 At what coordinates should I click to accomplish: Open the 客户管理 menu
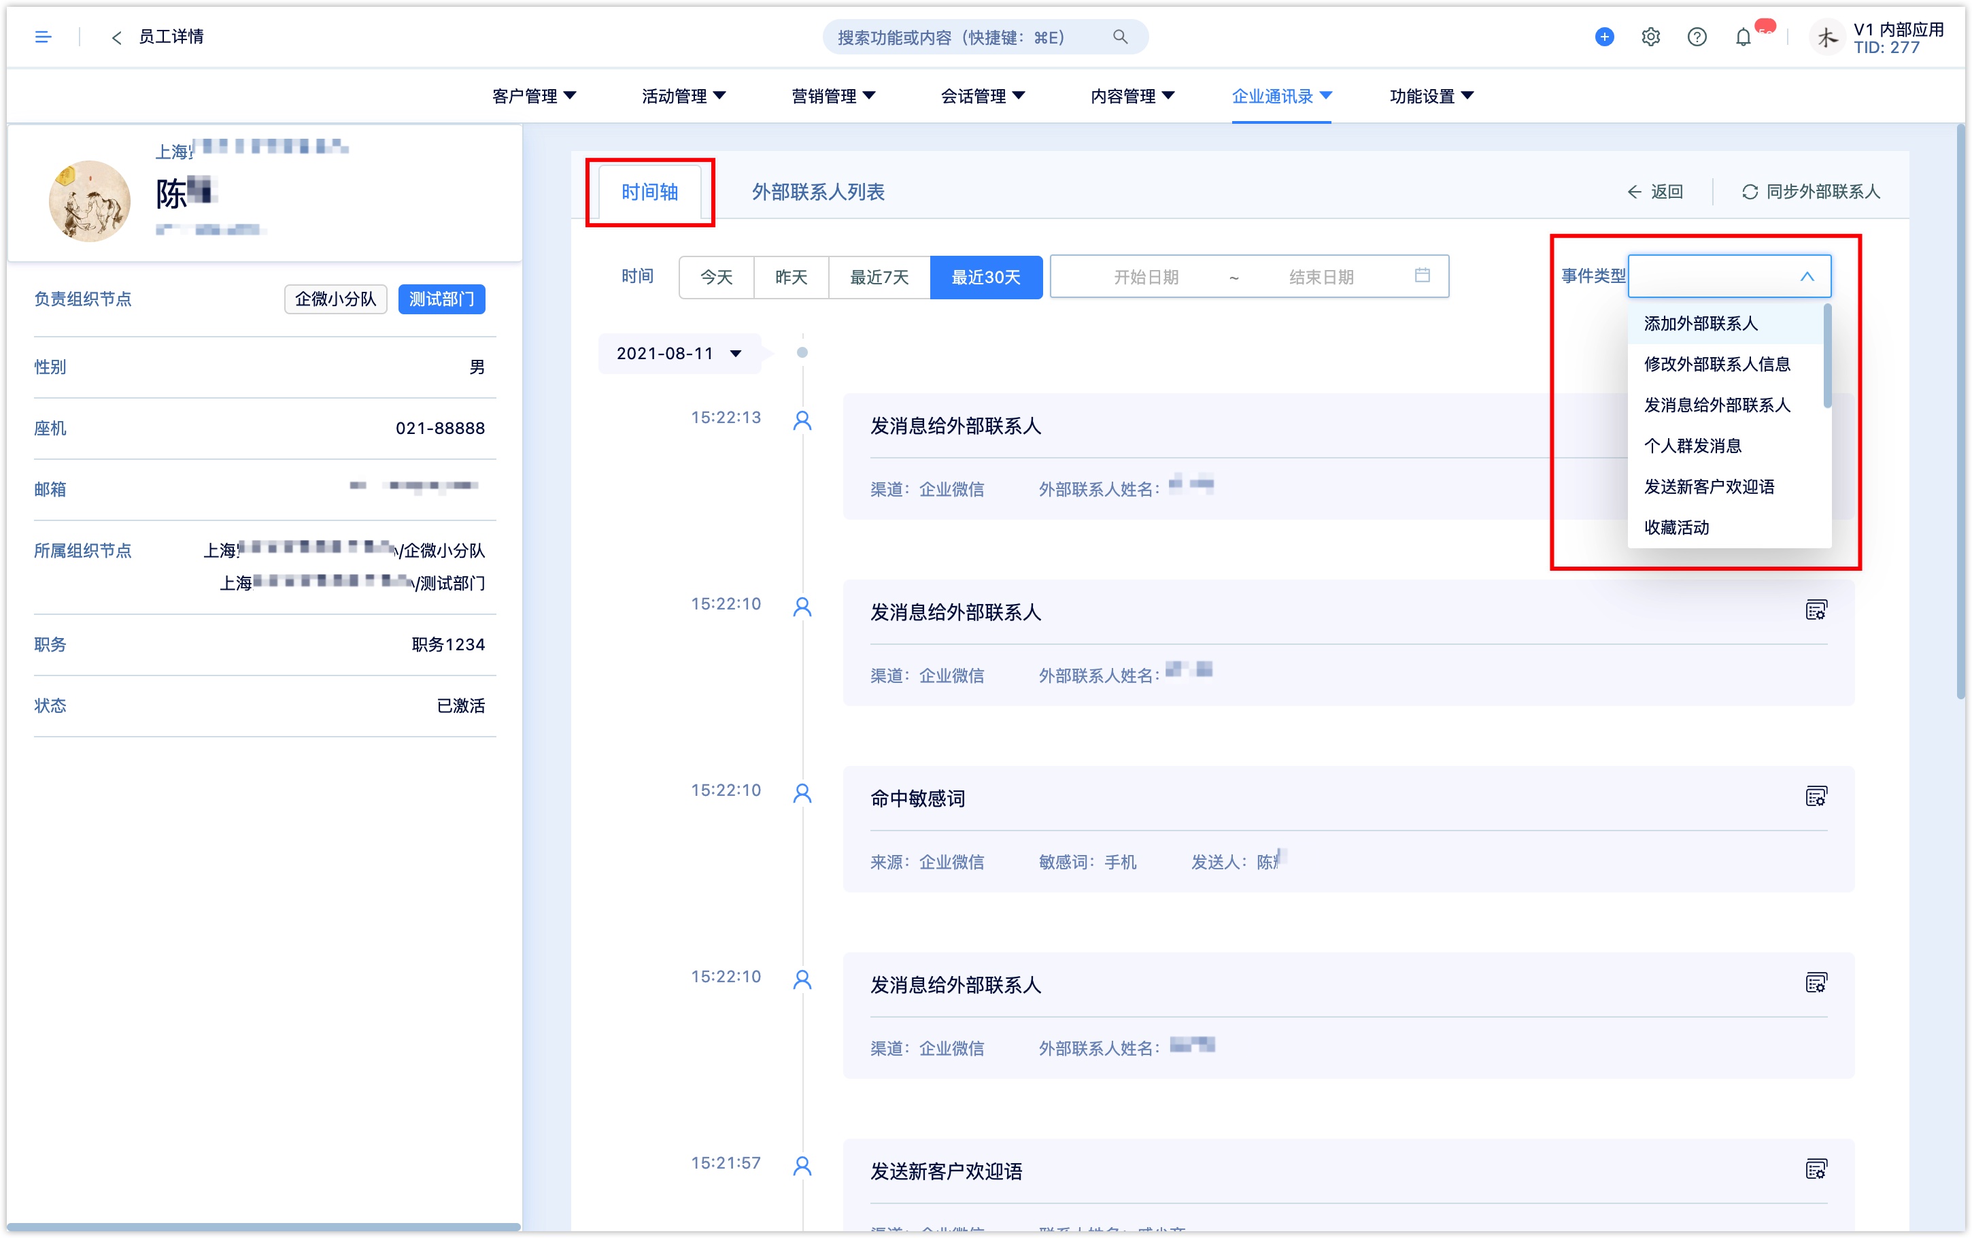[534, 96]
